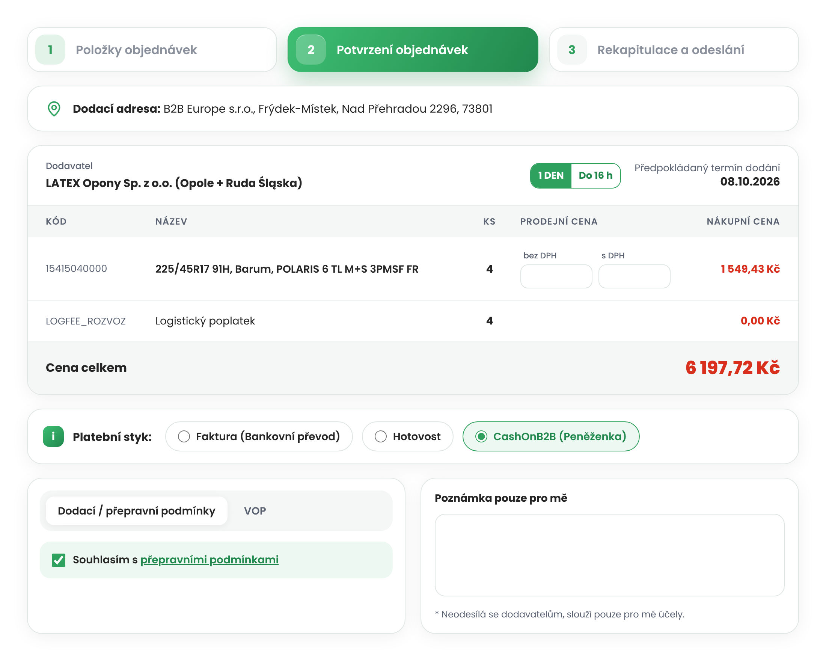Go to Rekapitulace a odeslání step
826x661 pixels.
pos(674,50)
